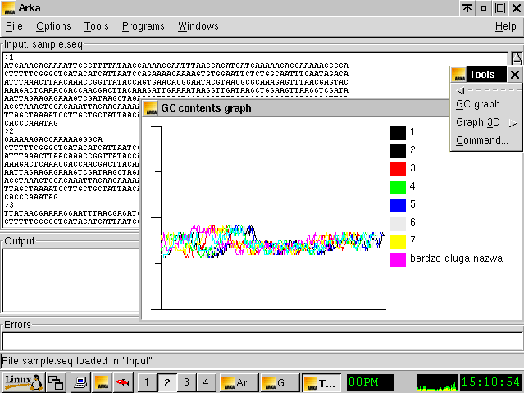
Task: Click the legend label 7
Action: pyautogui.click(x=412, y=240)
